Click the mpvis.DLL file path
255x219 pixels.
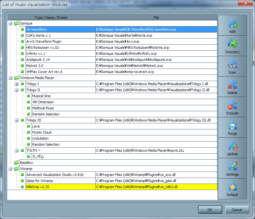[140, 150]
